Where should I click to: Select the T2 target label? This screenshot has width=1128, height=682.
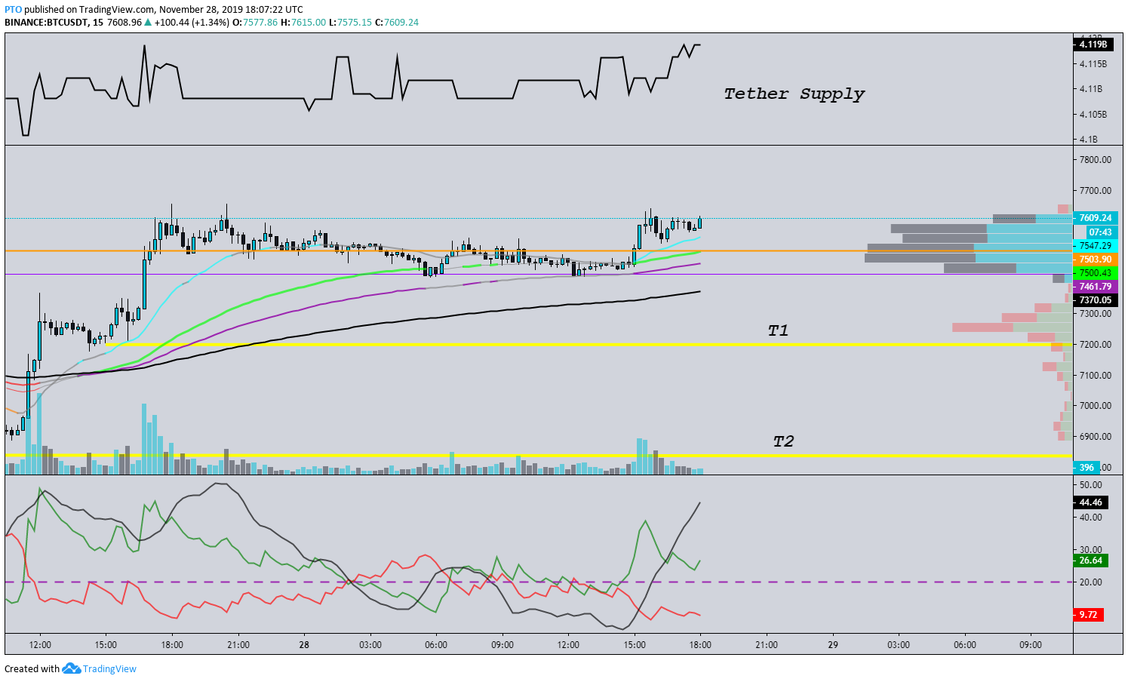(x=783, y=441)
